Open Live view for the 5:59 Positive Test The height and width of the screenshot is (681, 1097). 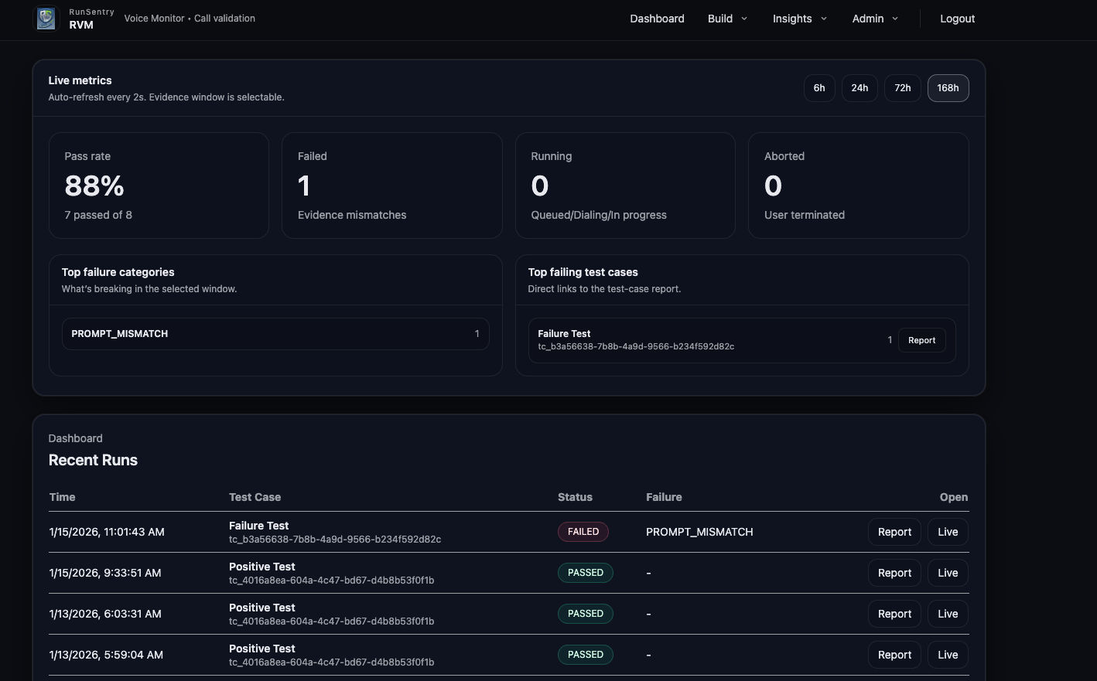click(947, 654)
